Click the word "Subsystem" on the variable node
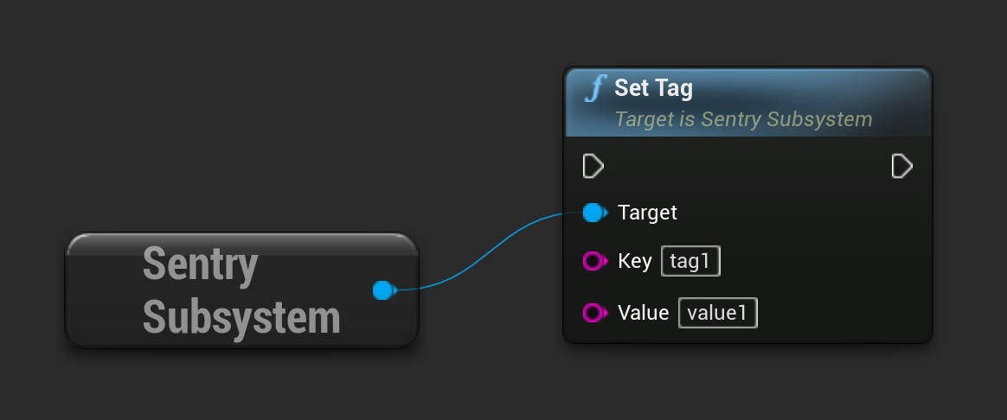This screenshot has height=420, width=1007. [241, 317]
